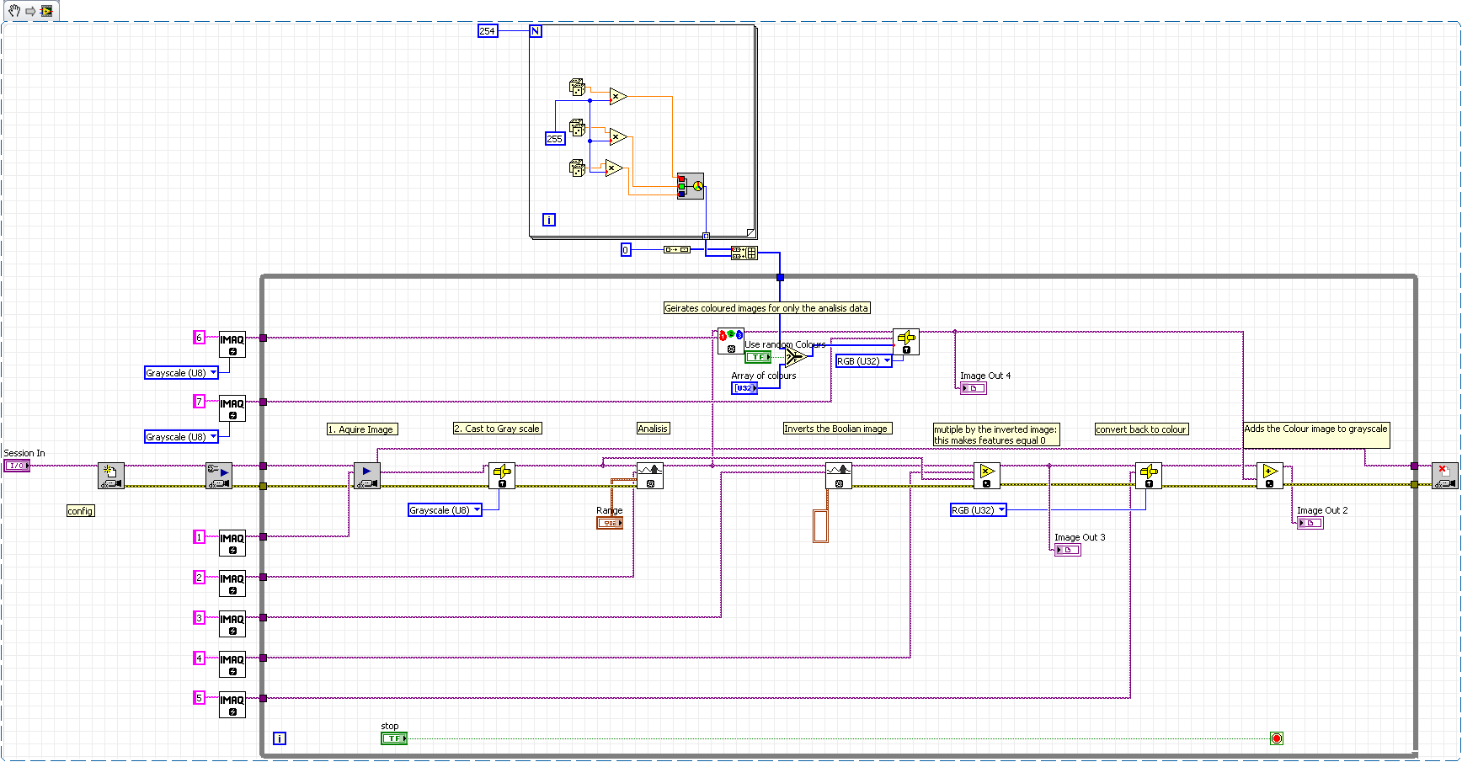The height and width of the screenshot is (762, 1462).
Task: Click the 255 numeric constant
Action: (x=555, y=139)
